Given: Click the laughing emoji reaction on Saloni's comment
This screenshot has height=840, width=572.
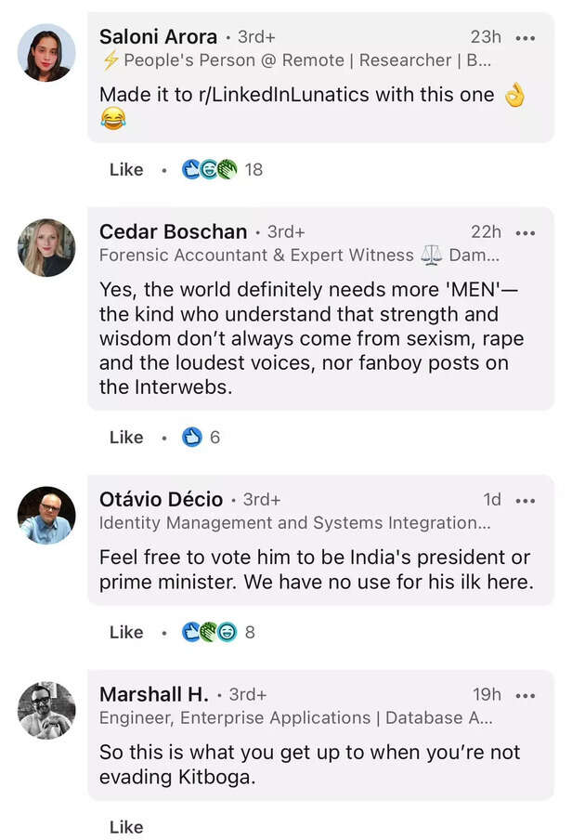Looking at the screenshot, I should [208, 169].
